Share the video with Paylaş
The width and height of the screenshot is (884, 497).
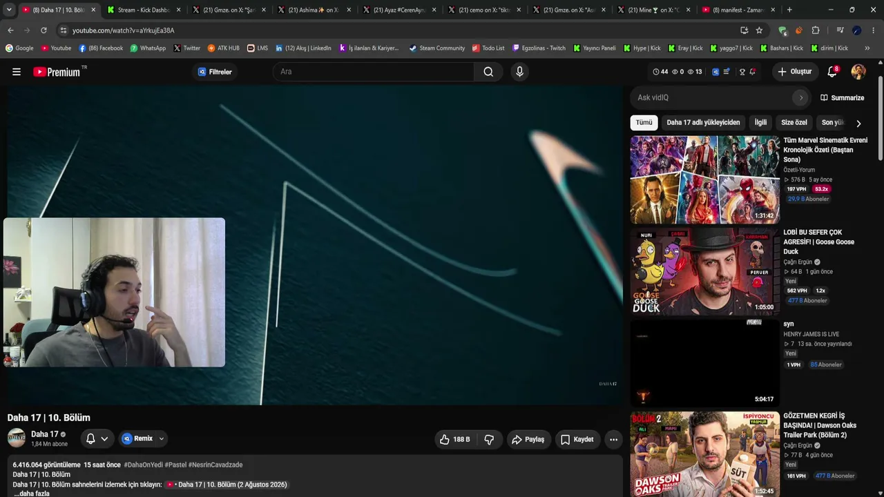pyautogui.click(x=528, y=439)
